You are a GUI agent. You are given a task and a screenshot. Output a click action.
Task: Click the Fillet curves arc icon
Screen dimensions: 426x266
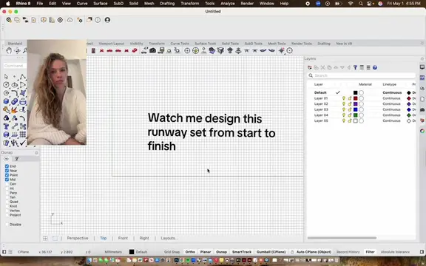pyautogui.click(x=14, y=93)
